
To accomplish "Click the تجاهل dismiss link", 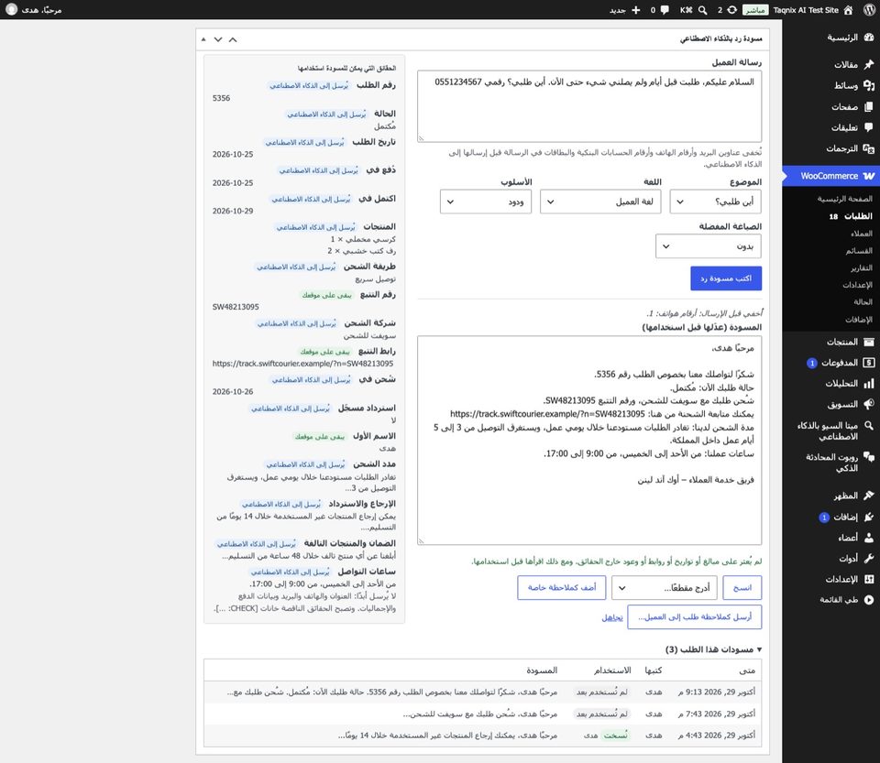I will pos(612,617).
